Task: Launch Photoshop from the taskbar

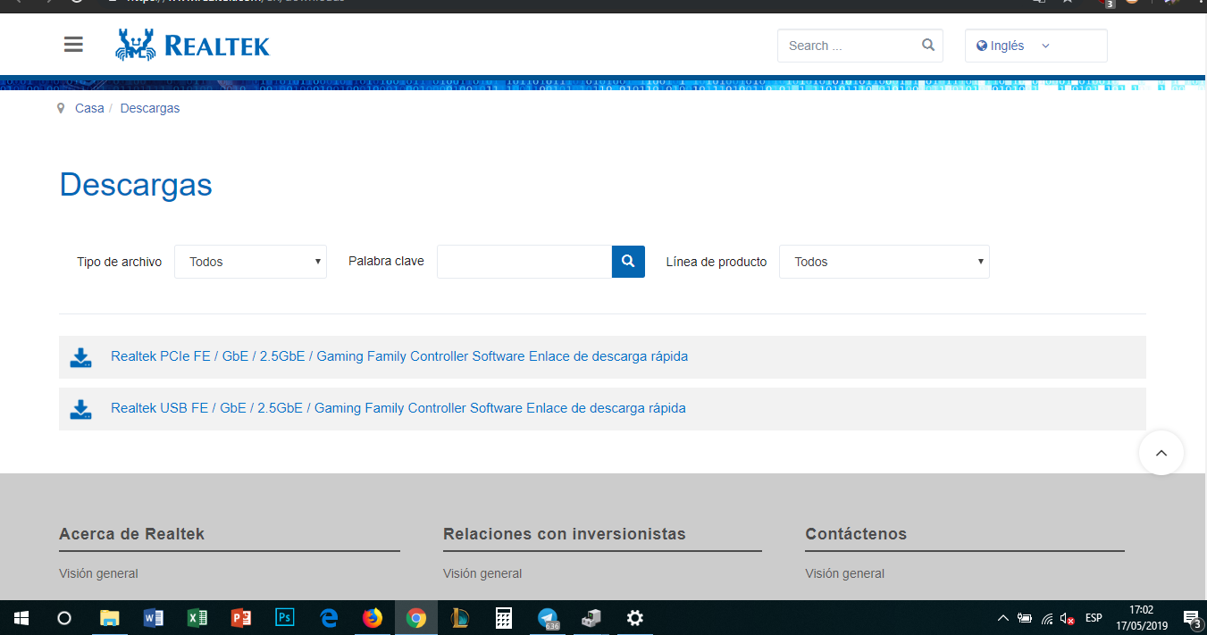Action: click(285, 618)
